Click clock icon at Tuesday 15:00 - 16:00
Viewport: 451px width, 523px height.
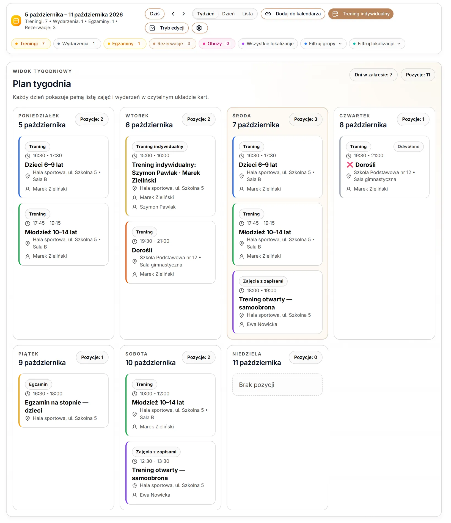(x=134, y=156)
